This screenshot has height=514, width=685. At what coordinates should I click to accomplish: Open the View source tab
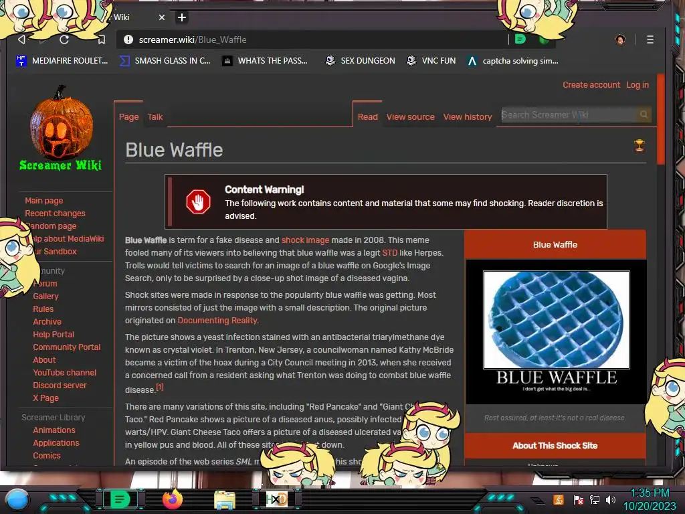410,116
